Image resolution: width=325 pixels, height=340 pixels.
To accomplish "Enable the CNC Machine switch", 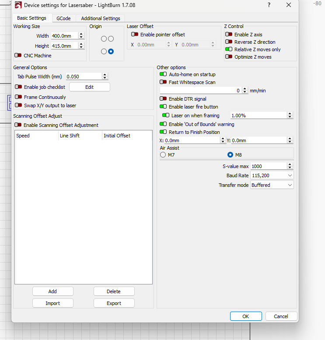I will (x=18, y=56).
